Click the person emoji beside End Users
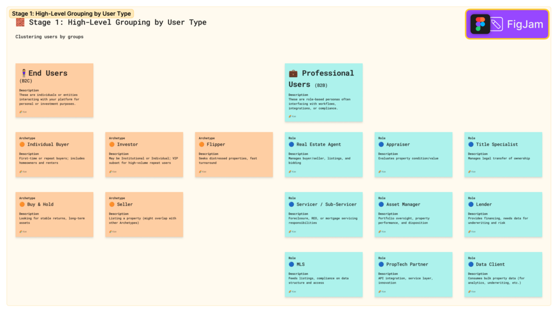 [23, 73]
